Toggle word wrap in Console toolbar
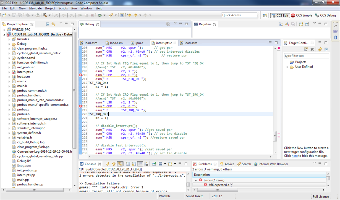The width and height of the screenshot is (340, 200). click(140, 164)
